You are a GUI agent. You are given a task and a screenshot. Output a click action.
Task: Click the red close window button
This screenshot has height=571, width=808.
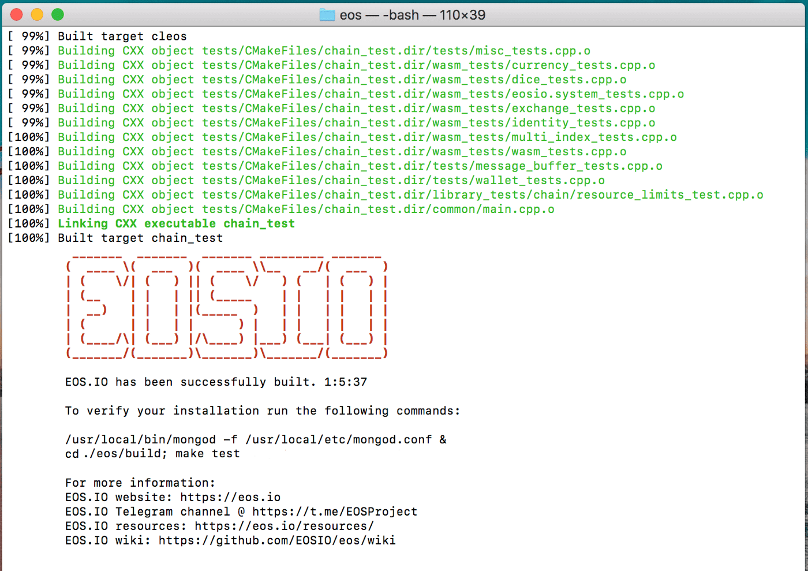point(17,14)
